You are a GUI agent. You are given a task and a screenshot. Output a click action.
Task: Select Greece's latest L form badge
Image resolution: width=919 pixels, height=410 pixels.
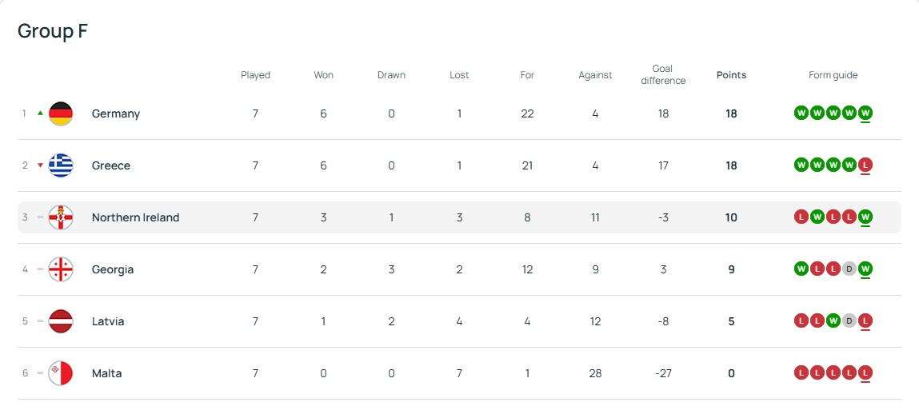coord(865,165)
